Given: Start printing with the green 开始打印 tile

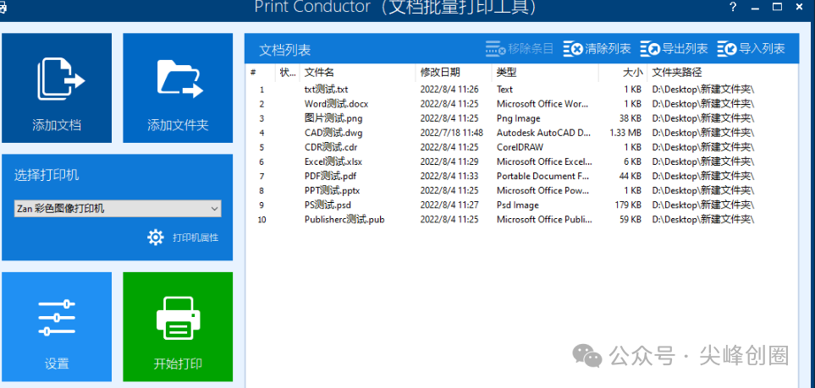Looking at the screenshot, I should click(x=178, y=326).
